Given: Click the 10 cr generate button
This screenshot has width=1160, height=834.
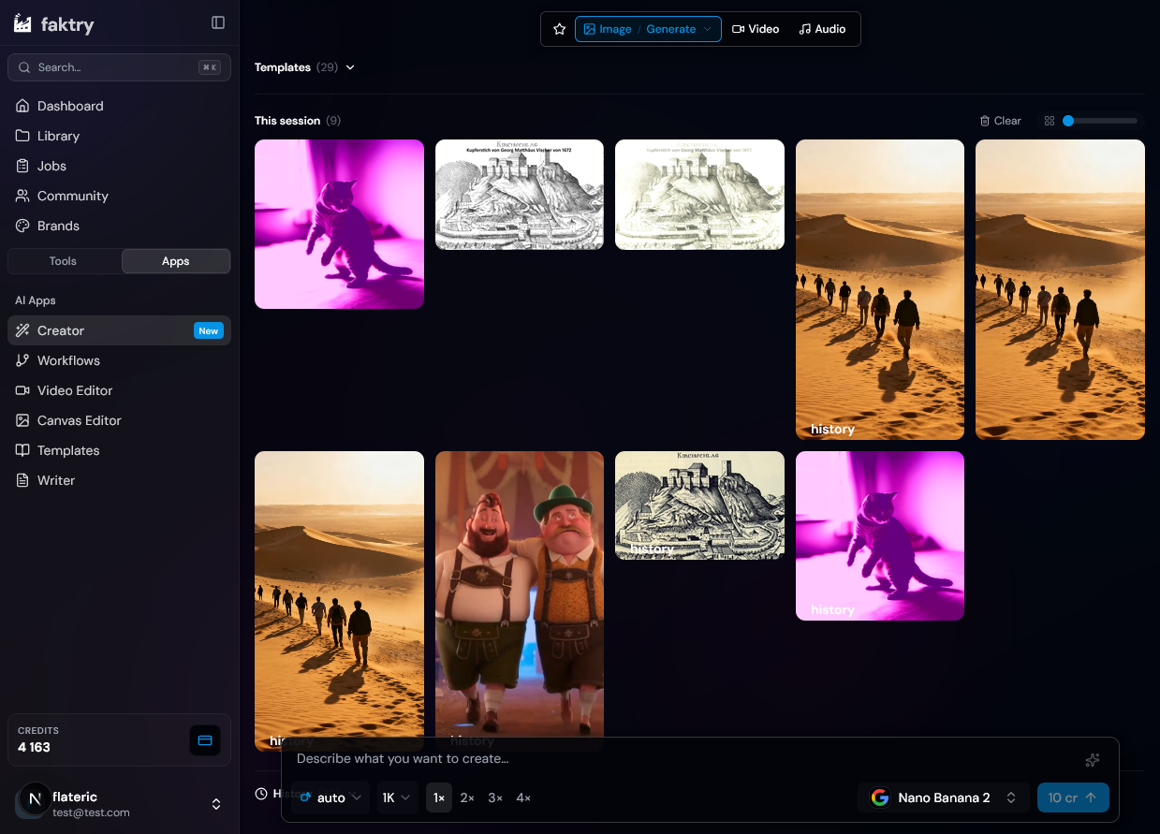Looking at the screenshot, I should point(1073,797).
